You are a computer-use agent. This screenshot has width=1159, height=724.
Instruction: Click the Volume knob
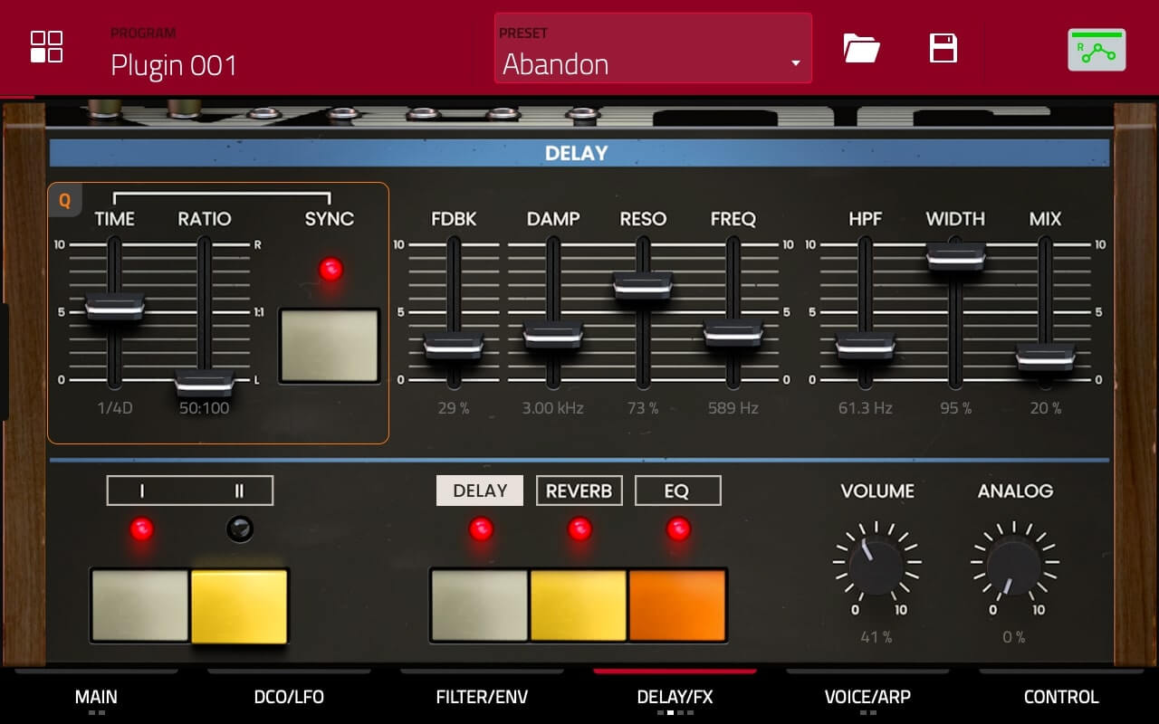point(876,563)
